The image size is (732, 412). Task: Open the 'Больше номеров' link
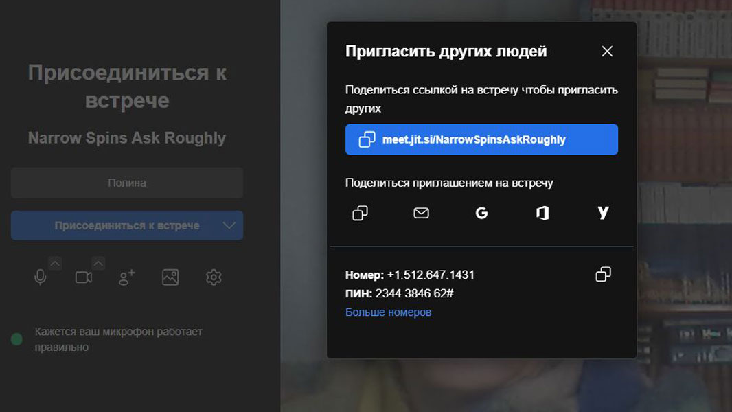pos(388,312)
